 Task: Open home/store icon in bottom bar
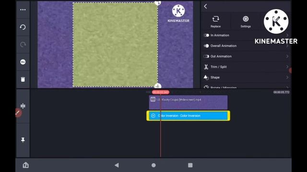pos(25,165)
